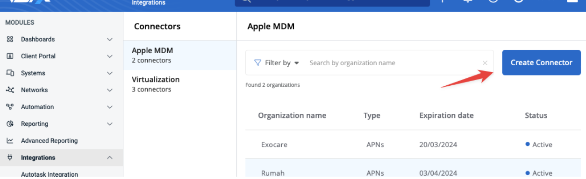Viewport: 586px width, 179px height.
Task: Clear the organization search with X icon
Action: coord(485,63)
